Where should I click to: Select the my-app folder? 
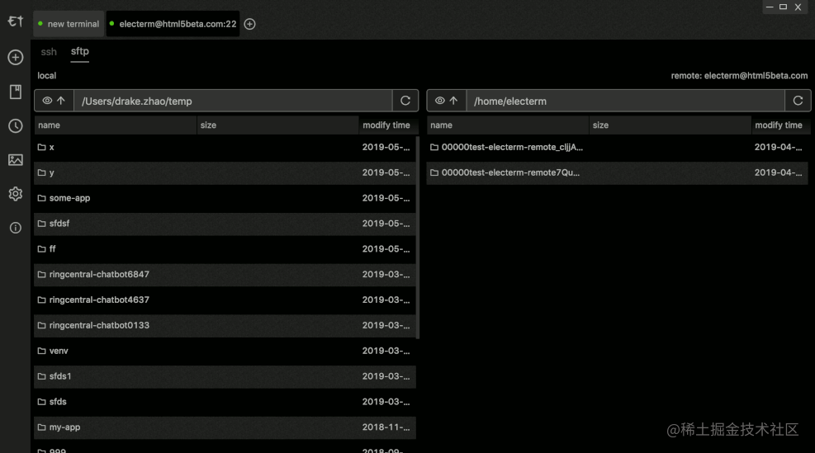(x=225, y=427)
